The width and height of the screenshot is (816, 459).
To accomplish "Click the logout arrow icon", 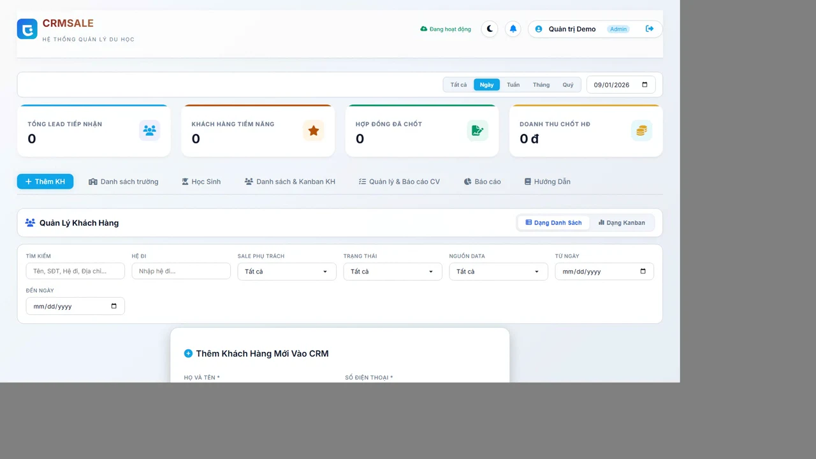I will (650, 29).
